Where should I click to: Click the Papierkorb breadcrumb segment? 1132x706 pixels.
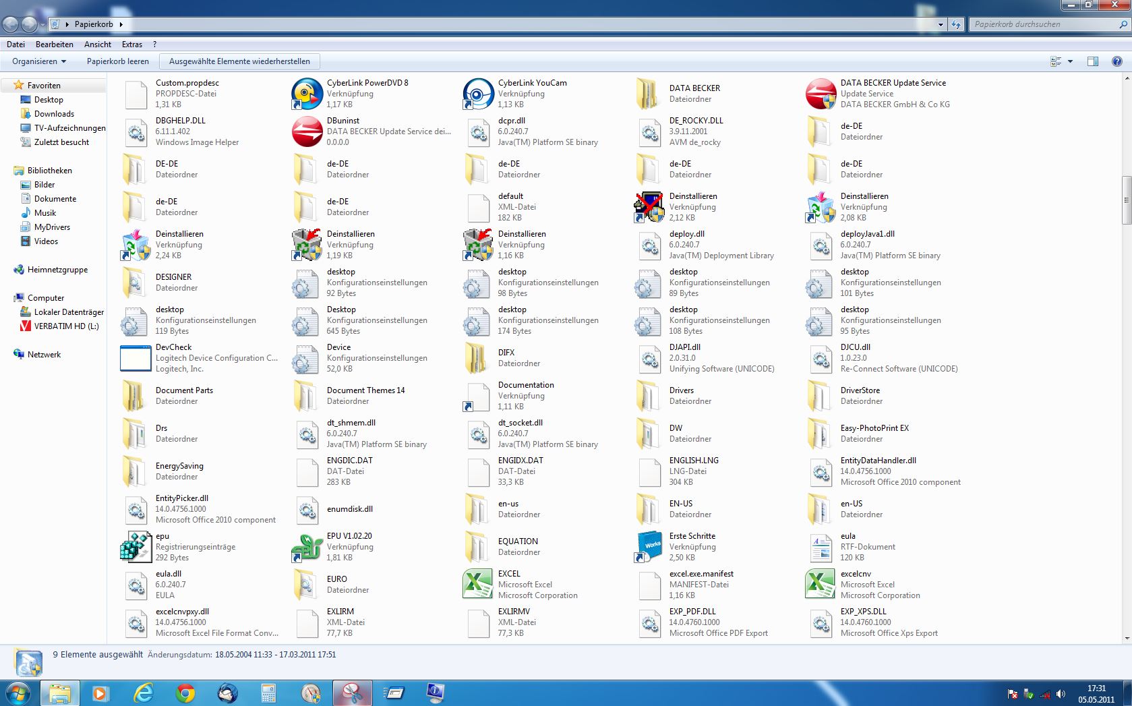pos(94,24)
